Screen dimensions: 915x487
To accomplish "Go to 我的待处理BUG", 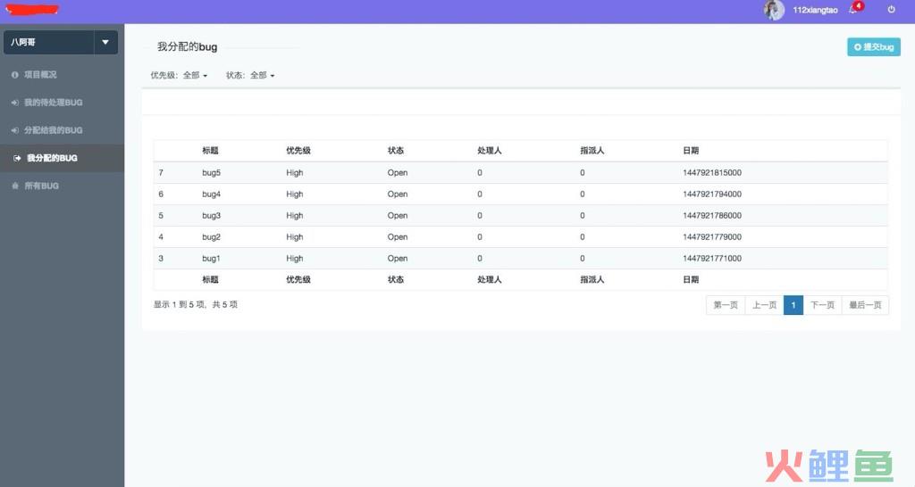I will [53, 103].
